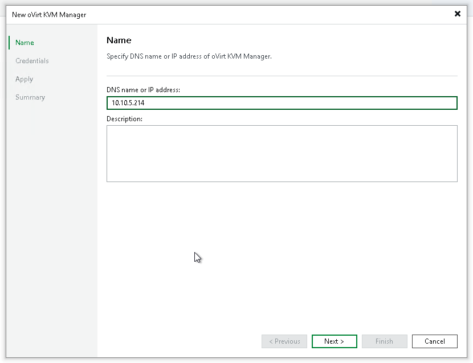Jump to the Summary wizard step

tap(30, 97)
